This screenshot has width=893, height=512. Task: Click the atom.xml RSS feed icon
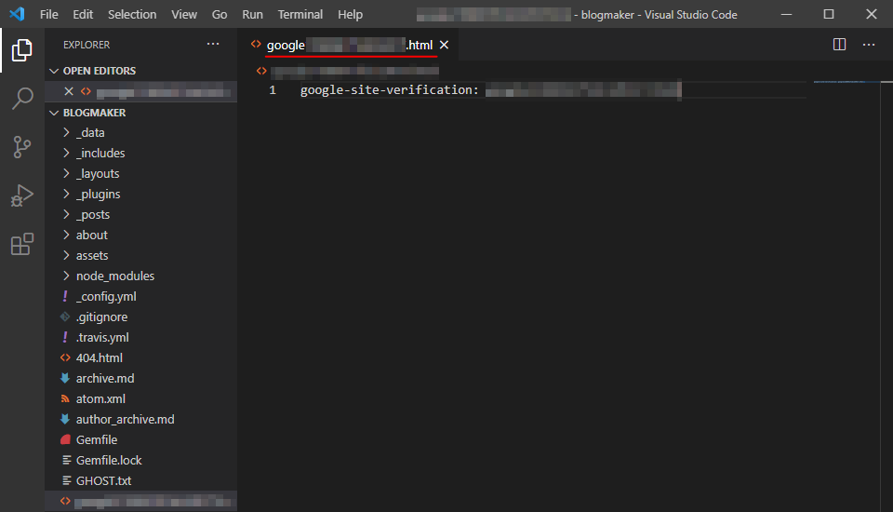65,398
